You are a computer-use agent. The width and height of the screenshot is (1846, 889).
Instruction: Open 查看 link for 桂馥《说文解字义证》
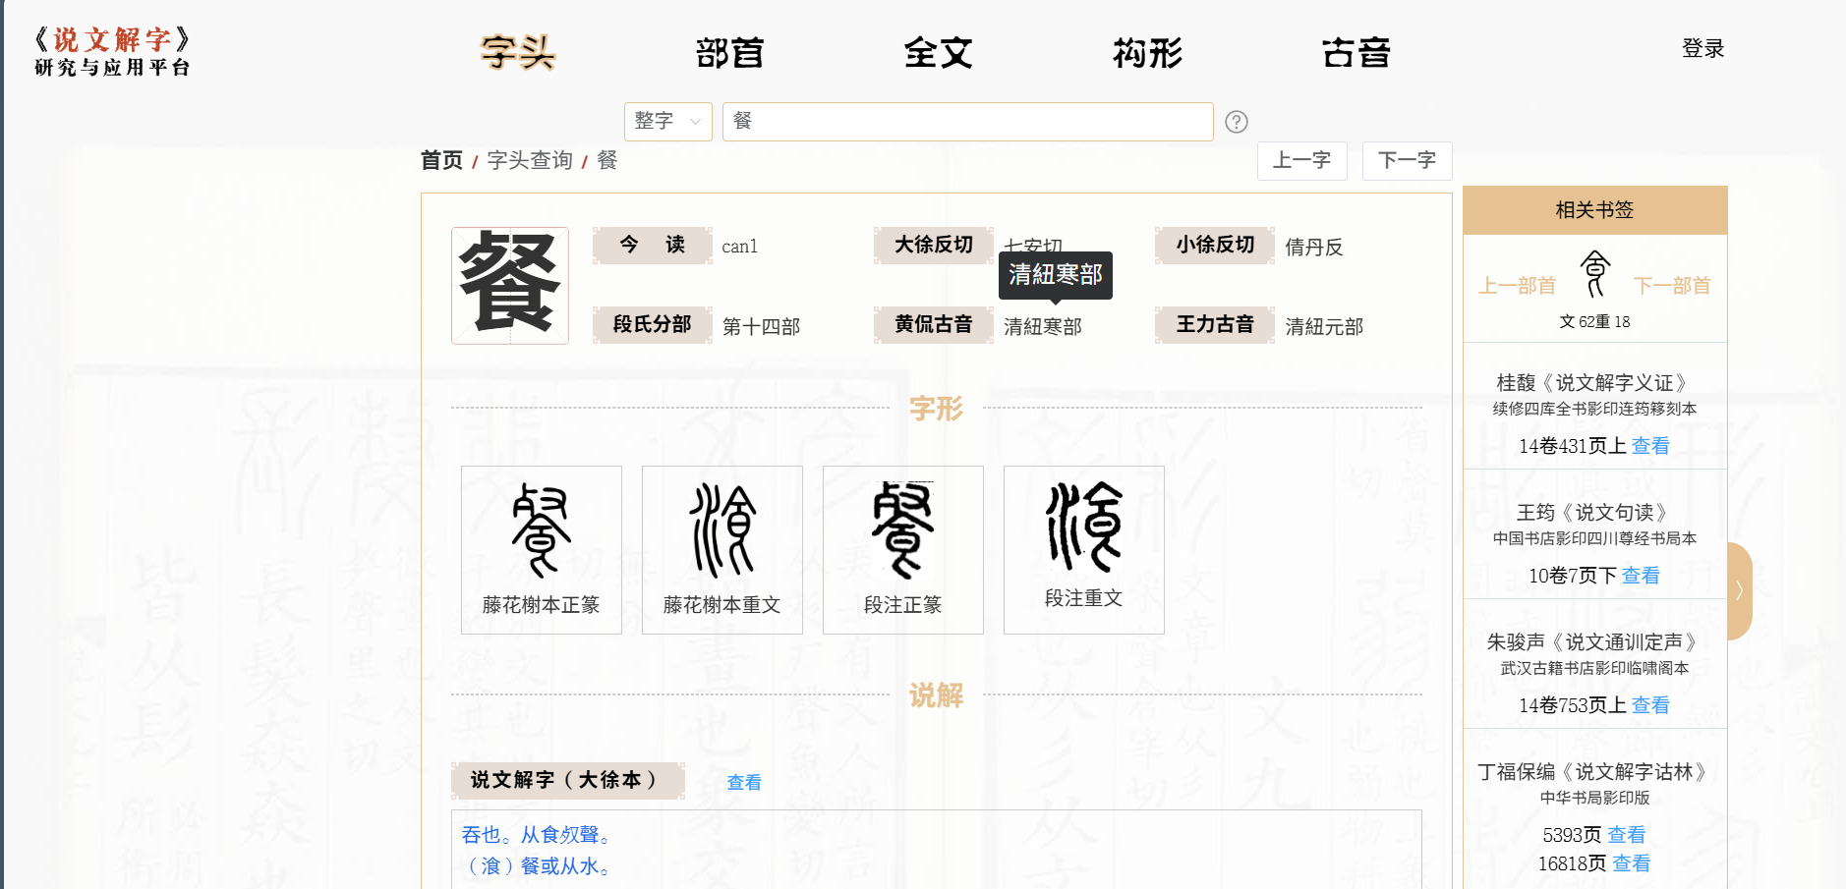[1649, 446]
